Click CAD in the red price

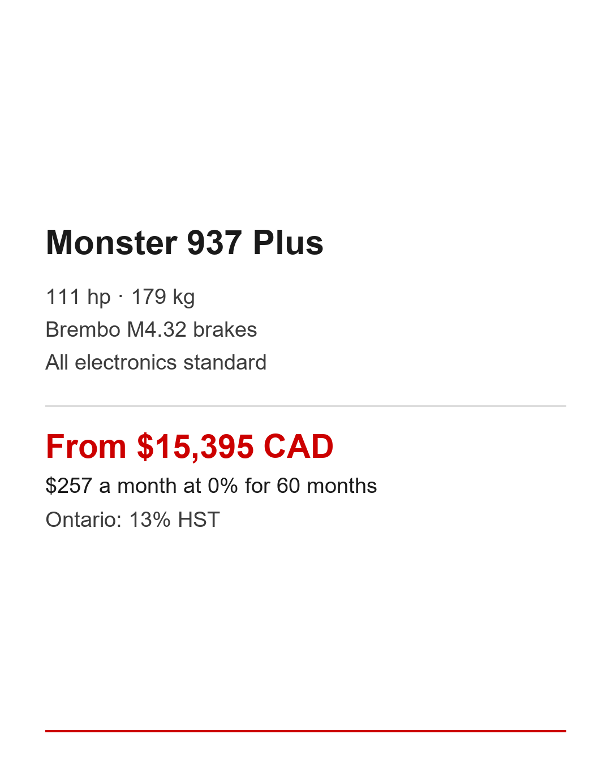point(298,447)
